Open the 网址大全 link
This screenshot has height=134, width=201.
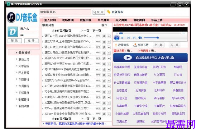[122, 98]
